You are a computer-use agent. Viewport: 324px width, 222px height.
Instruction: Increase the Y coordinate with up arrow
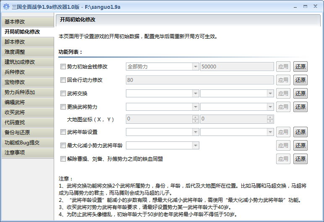pos(270,117)
